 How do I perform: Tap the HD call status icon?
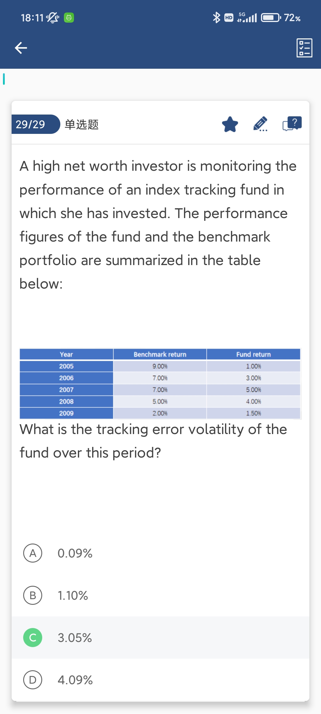click(x=229, y=18)
